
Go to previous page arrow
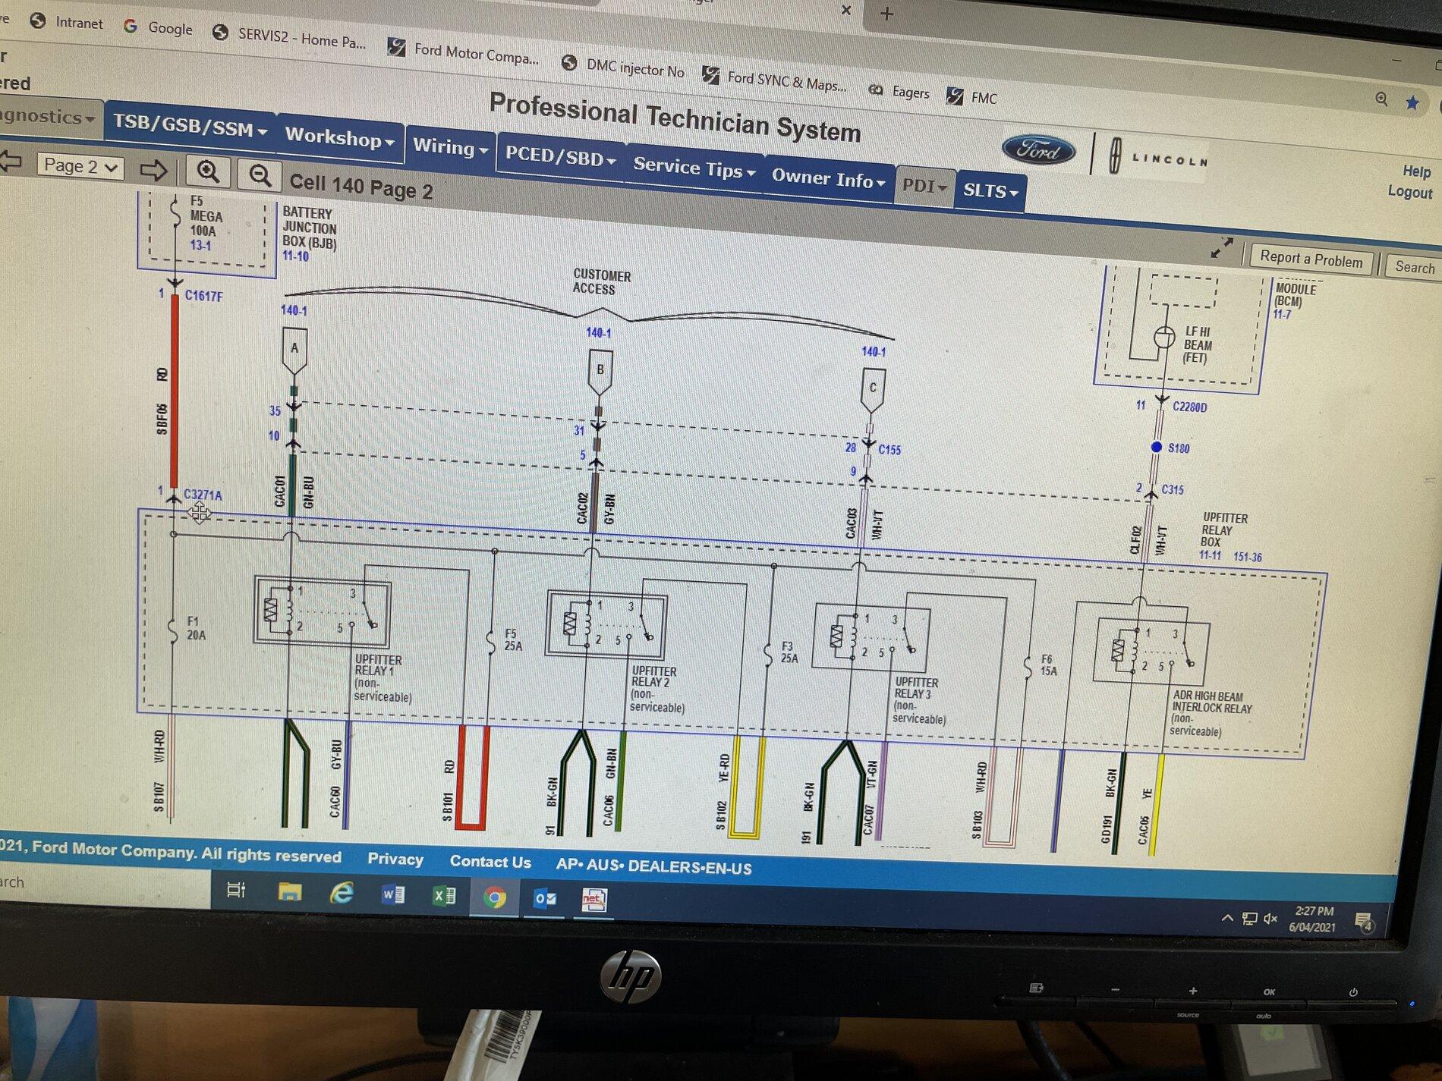click(11, 161)
